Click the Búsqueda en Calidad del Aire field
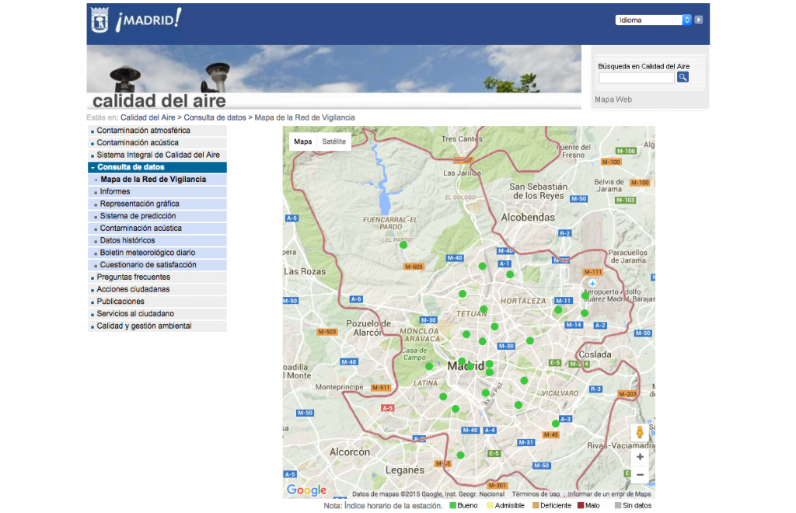 coord(636,78)
